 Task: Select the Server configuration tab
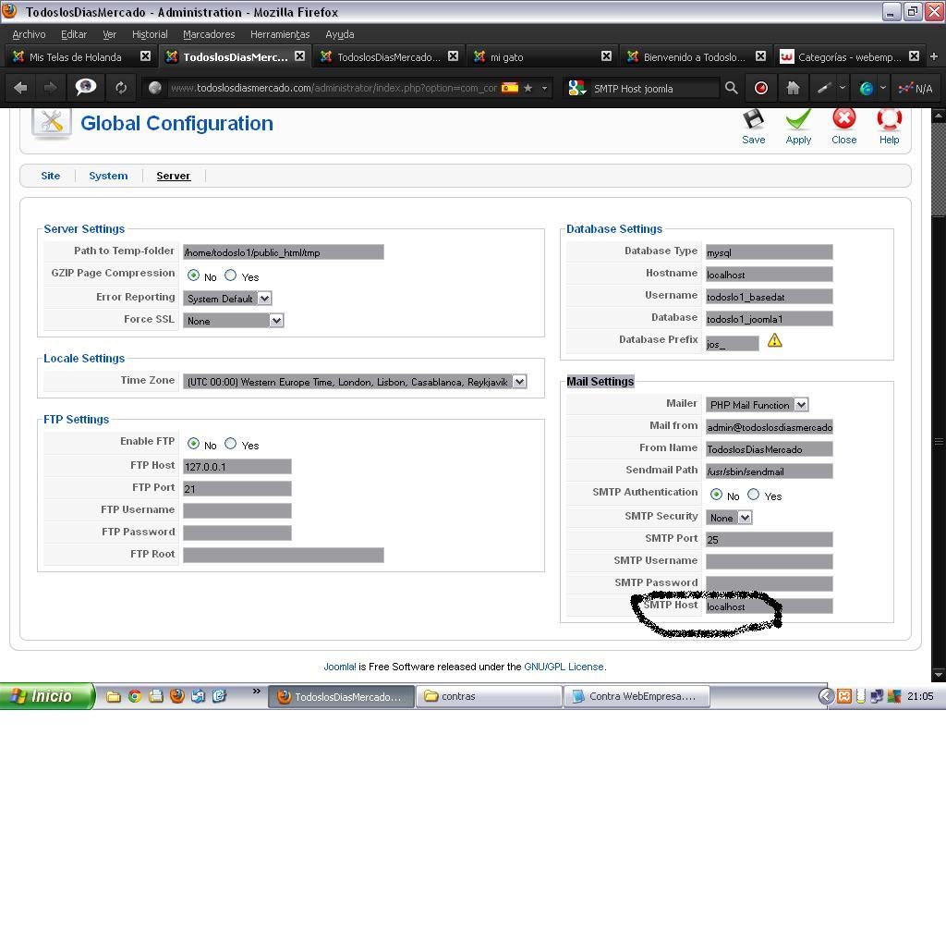coord(173,176)
